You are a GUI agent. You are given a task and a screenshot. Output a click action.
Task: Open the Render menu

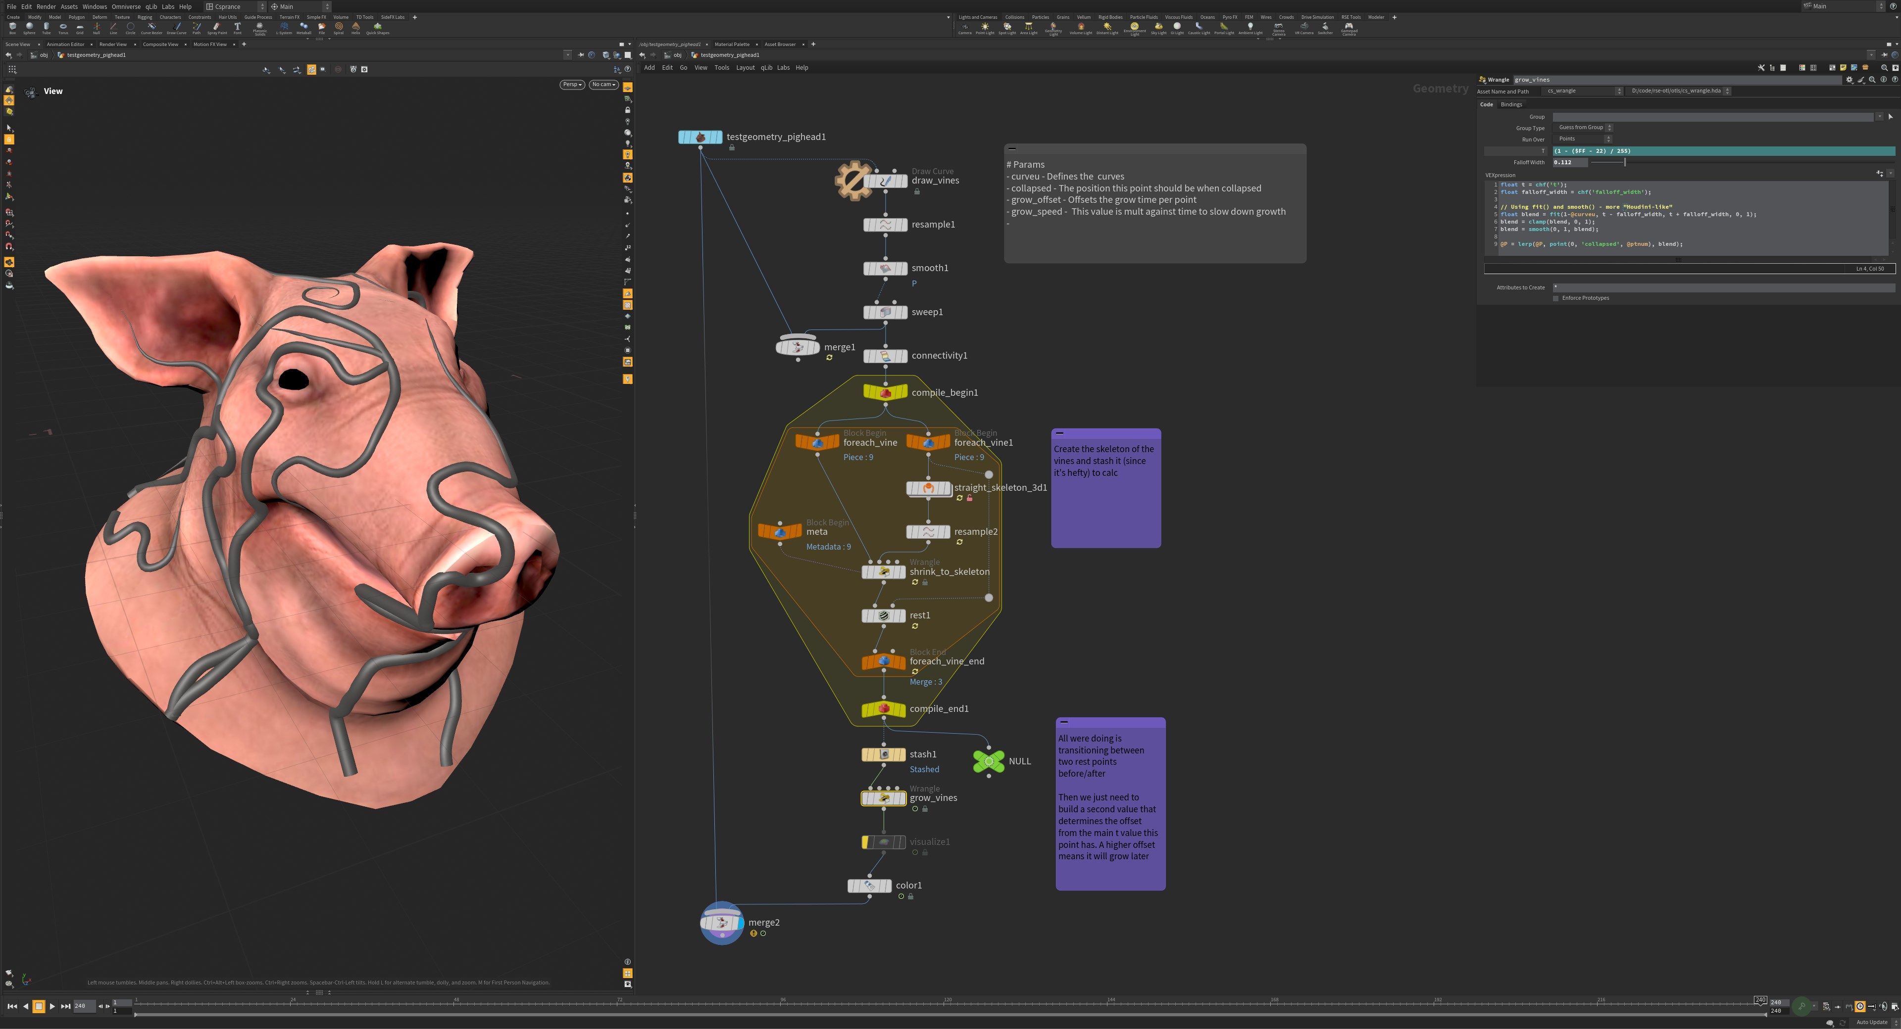click(46, 6)
